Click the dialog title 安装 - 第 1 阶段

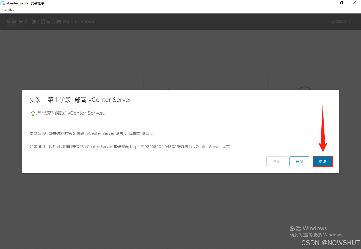pos(80,100)
